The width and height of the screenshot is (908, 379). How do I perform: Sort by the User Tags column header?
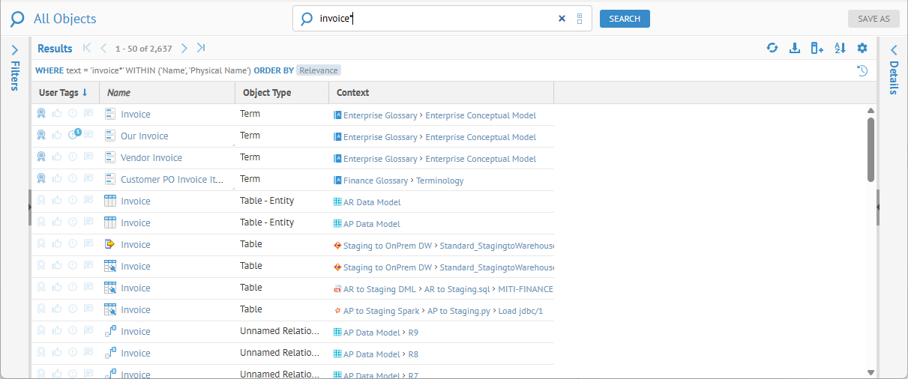(x=58, y=93)
